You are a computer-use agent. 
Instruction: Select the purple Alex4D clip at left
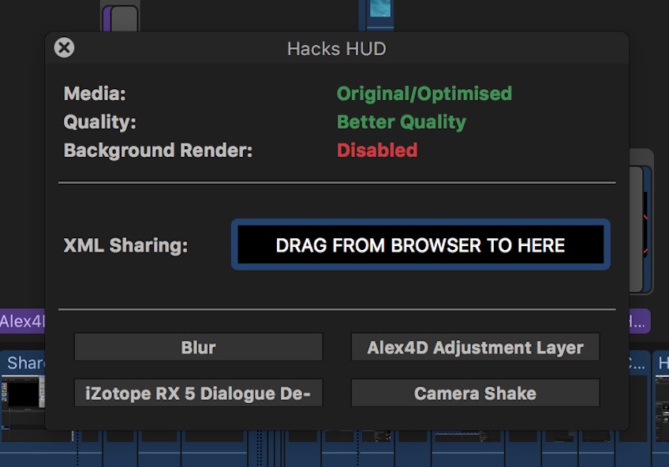[x=22, y=321]
